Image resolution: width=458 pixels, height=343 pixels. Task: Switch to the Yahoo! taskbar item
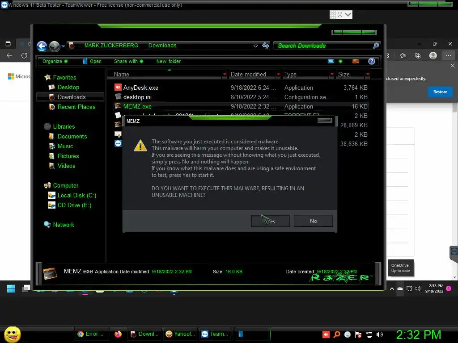coord(180,334)
